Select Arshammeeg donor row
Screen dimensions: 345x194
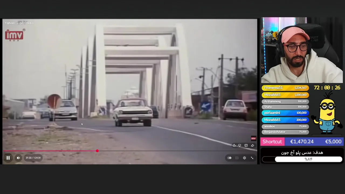285,101
